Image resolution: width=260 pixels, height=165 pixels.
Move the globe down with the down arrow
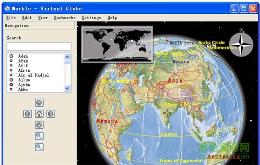pyautogui.click(x=39, y=125)
